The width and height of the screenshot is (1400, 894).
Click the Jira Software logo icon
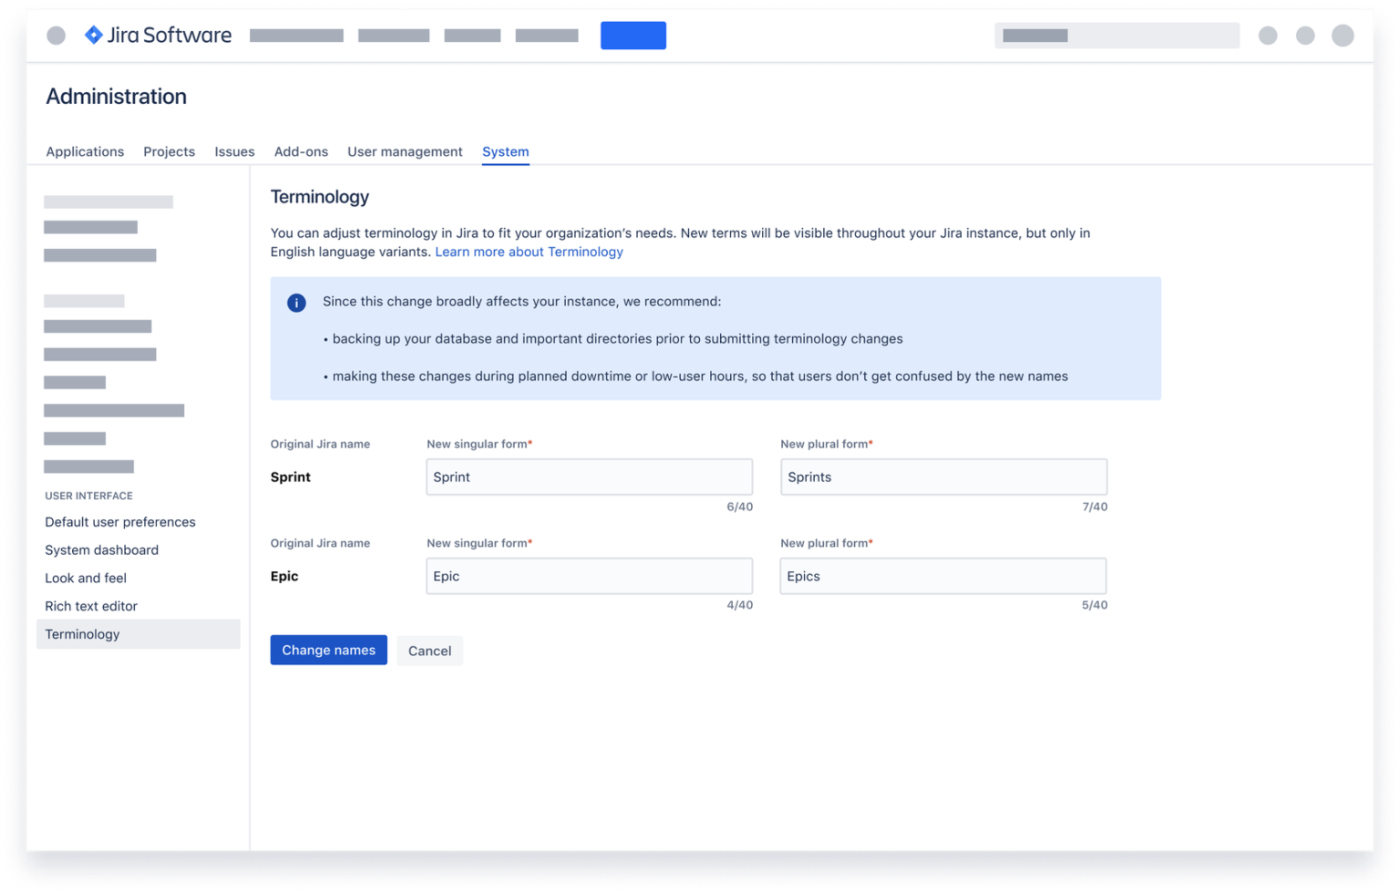[94, 35]
